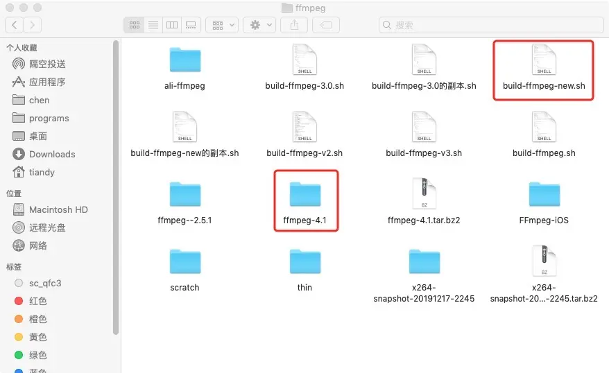Click the Edit Tags toolbar button
The height and width of the screenshot is (373, 609).
tap(326, 25)
